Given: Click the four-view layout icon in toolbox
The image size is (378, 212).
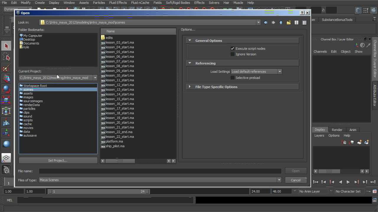Looking at the screenshot, I should [x=6, y=158].
